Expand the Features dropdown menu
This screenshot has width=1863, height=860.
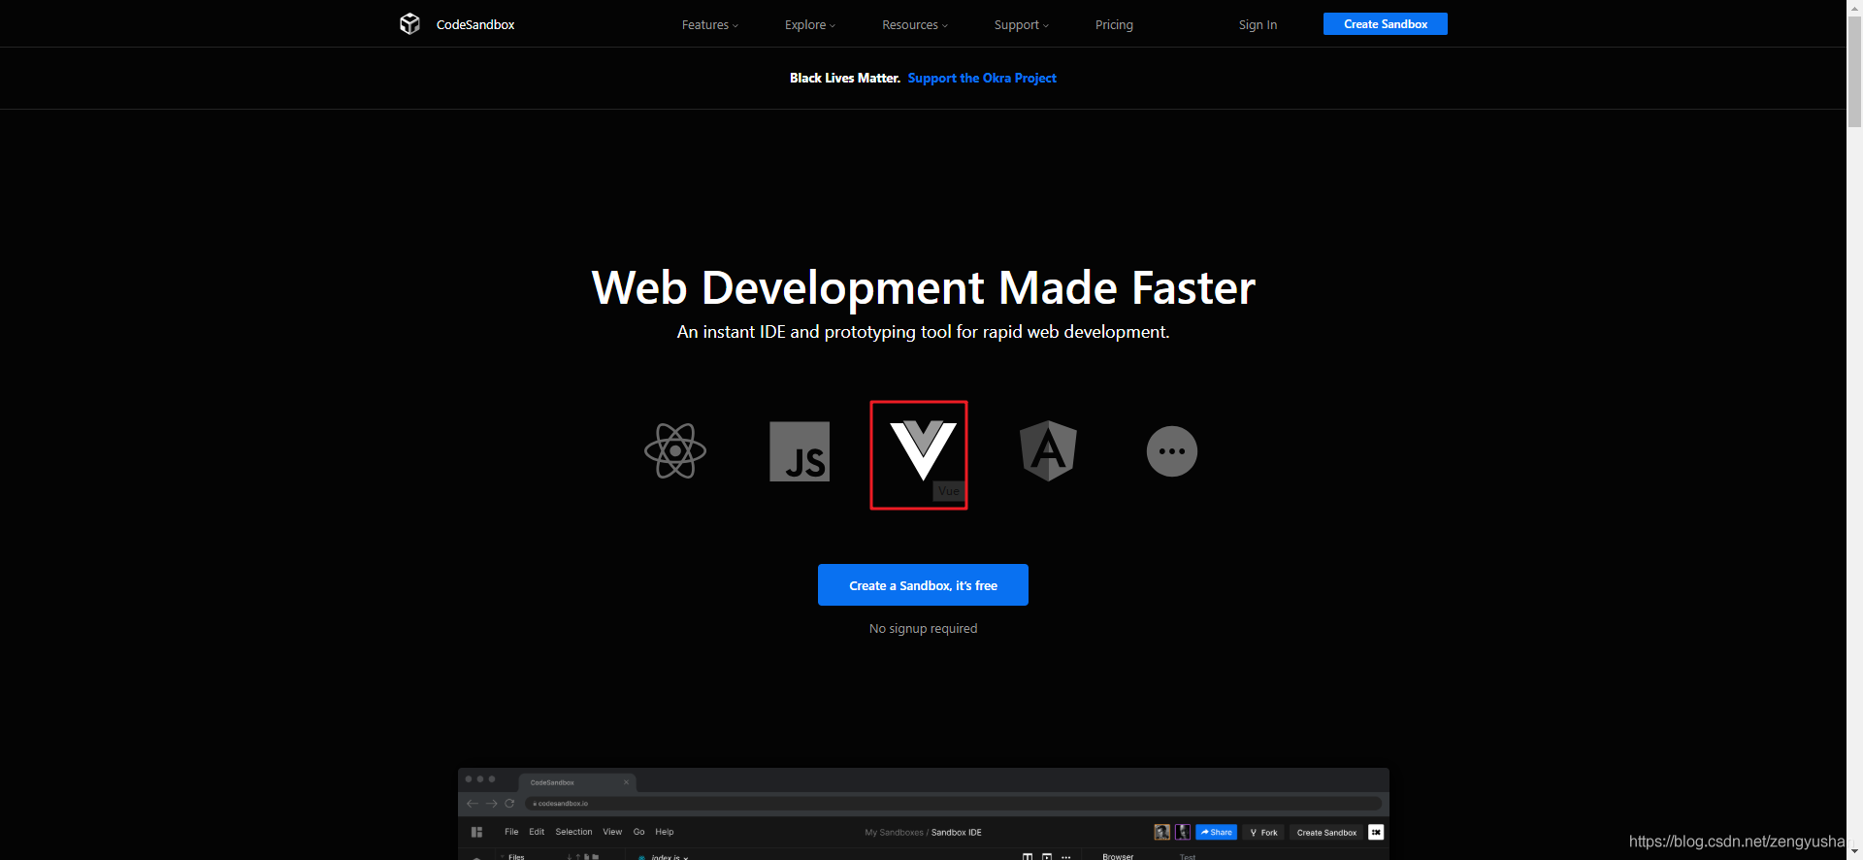(710, 24)
